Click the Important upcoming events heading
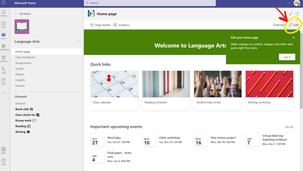303x171 pixels. tap(116, 126)
